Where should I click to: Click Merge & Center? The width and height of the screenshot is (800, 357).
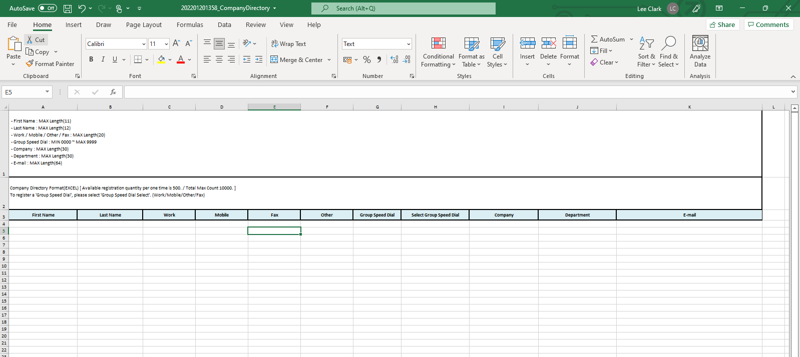click(297, 59)
